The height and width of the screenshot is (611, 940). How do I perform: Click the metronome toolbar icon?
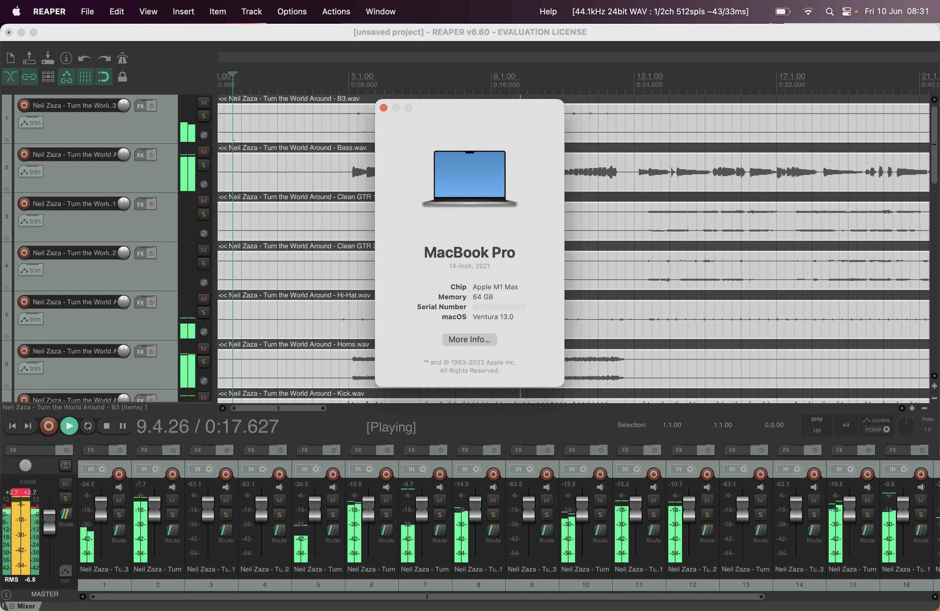[123, 58]
